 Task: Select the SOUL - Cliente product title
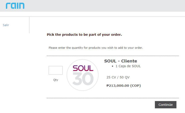click(120, 61)
